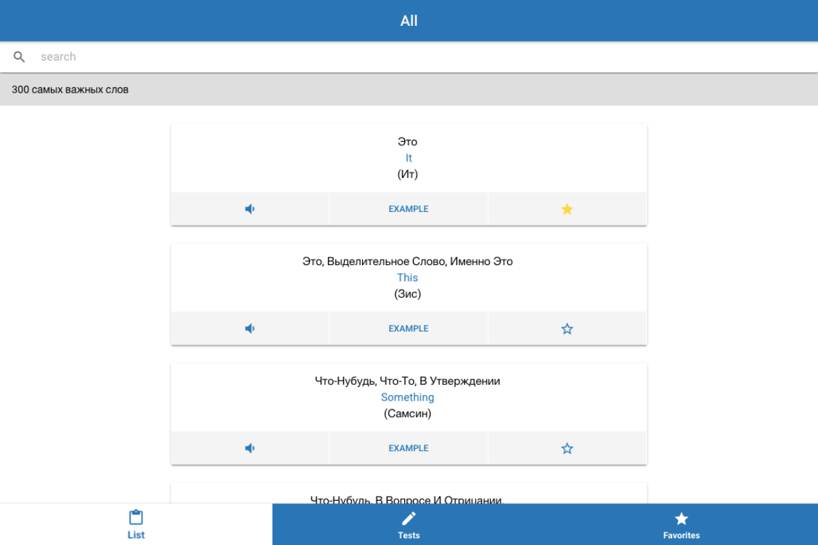Show EXAMPLE for the 'It' card

pyautogui.click(x=408, y=209)
